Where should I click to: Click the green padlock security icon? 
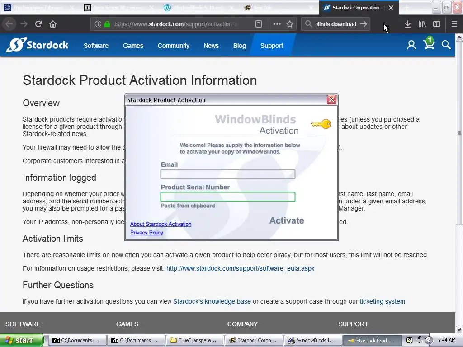(107, 24)
